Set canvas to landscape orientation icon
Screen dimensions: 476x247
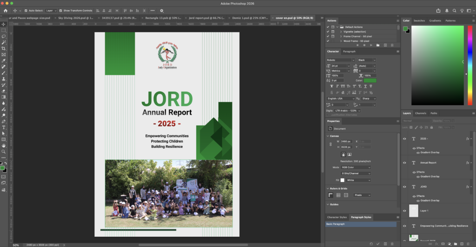(350, 154)
